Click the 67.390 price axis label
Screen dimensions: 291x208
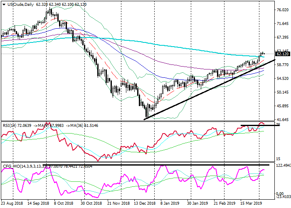[x=282, y=37]
